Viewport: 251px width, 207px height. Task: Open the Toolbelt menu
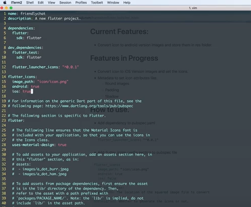[97, 3]
